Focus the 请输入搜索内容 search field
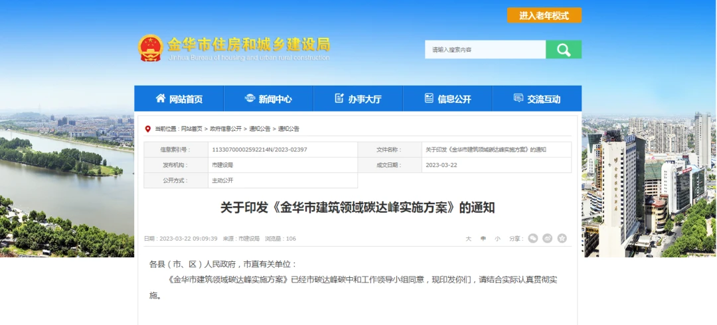The height and width of the screenshot is (325, 717). [x=485, y=50]
